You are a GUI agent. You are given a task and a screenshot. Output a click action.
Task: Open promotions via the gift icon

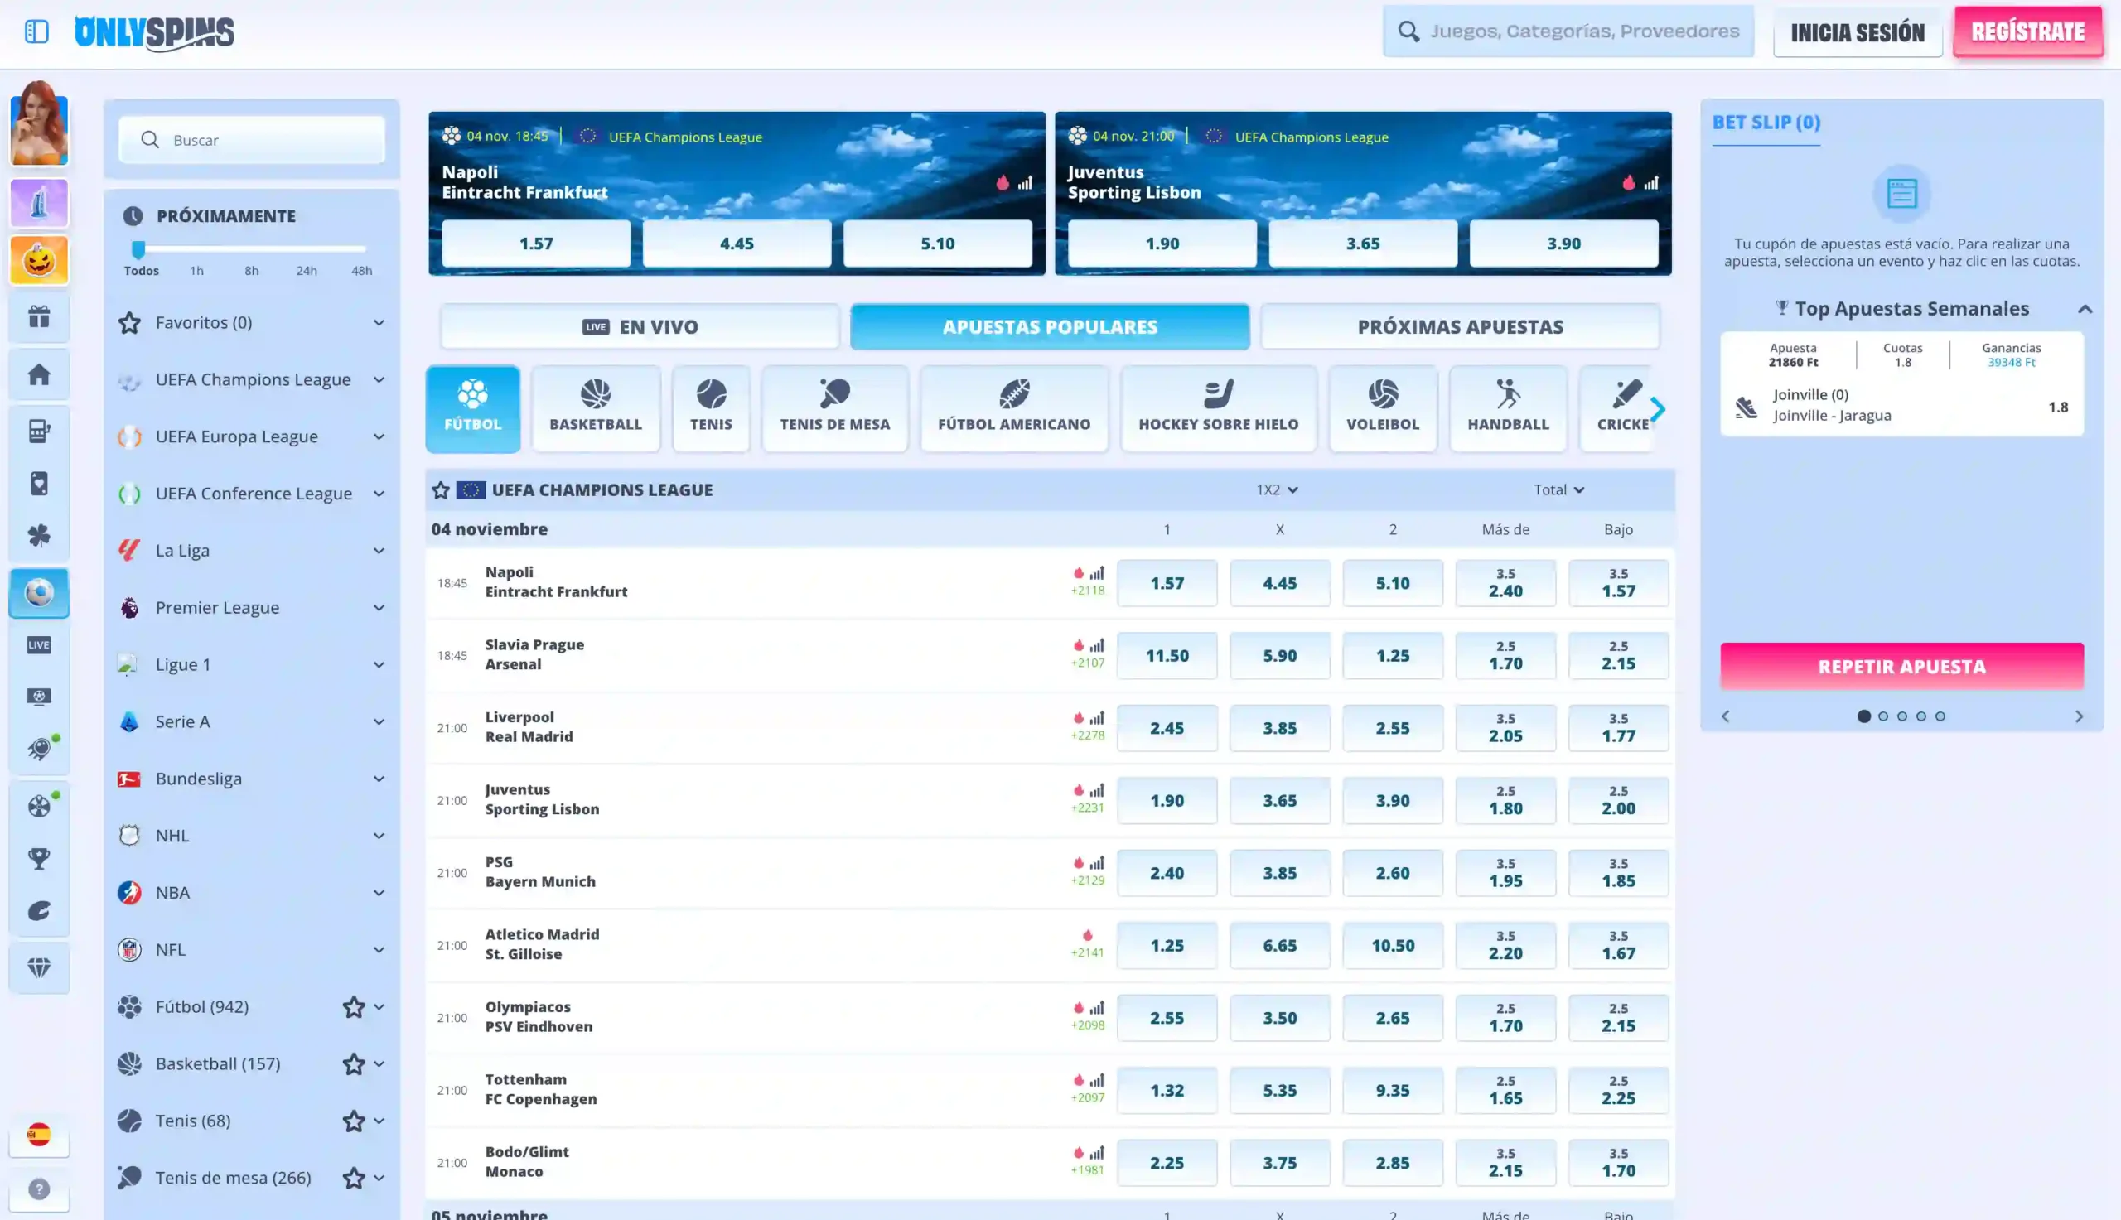[39, 317]
